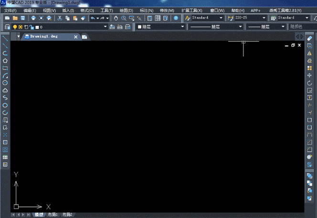Click the first layout tab navigation arrow
The image size is (317, 218).
click(x=13, y=215)
